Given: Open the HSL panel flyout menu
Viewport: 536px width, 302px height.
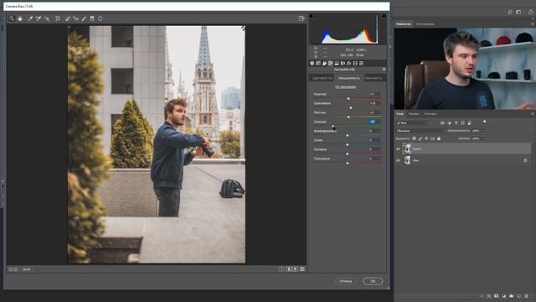Looking at the screenshot, I should [384, 70].
